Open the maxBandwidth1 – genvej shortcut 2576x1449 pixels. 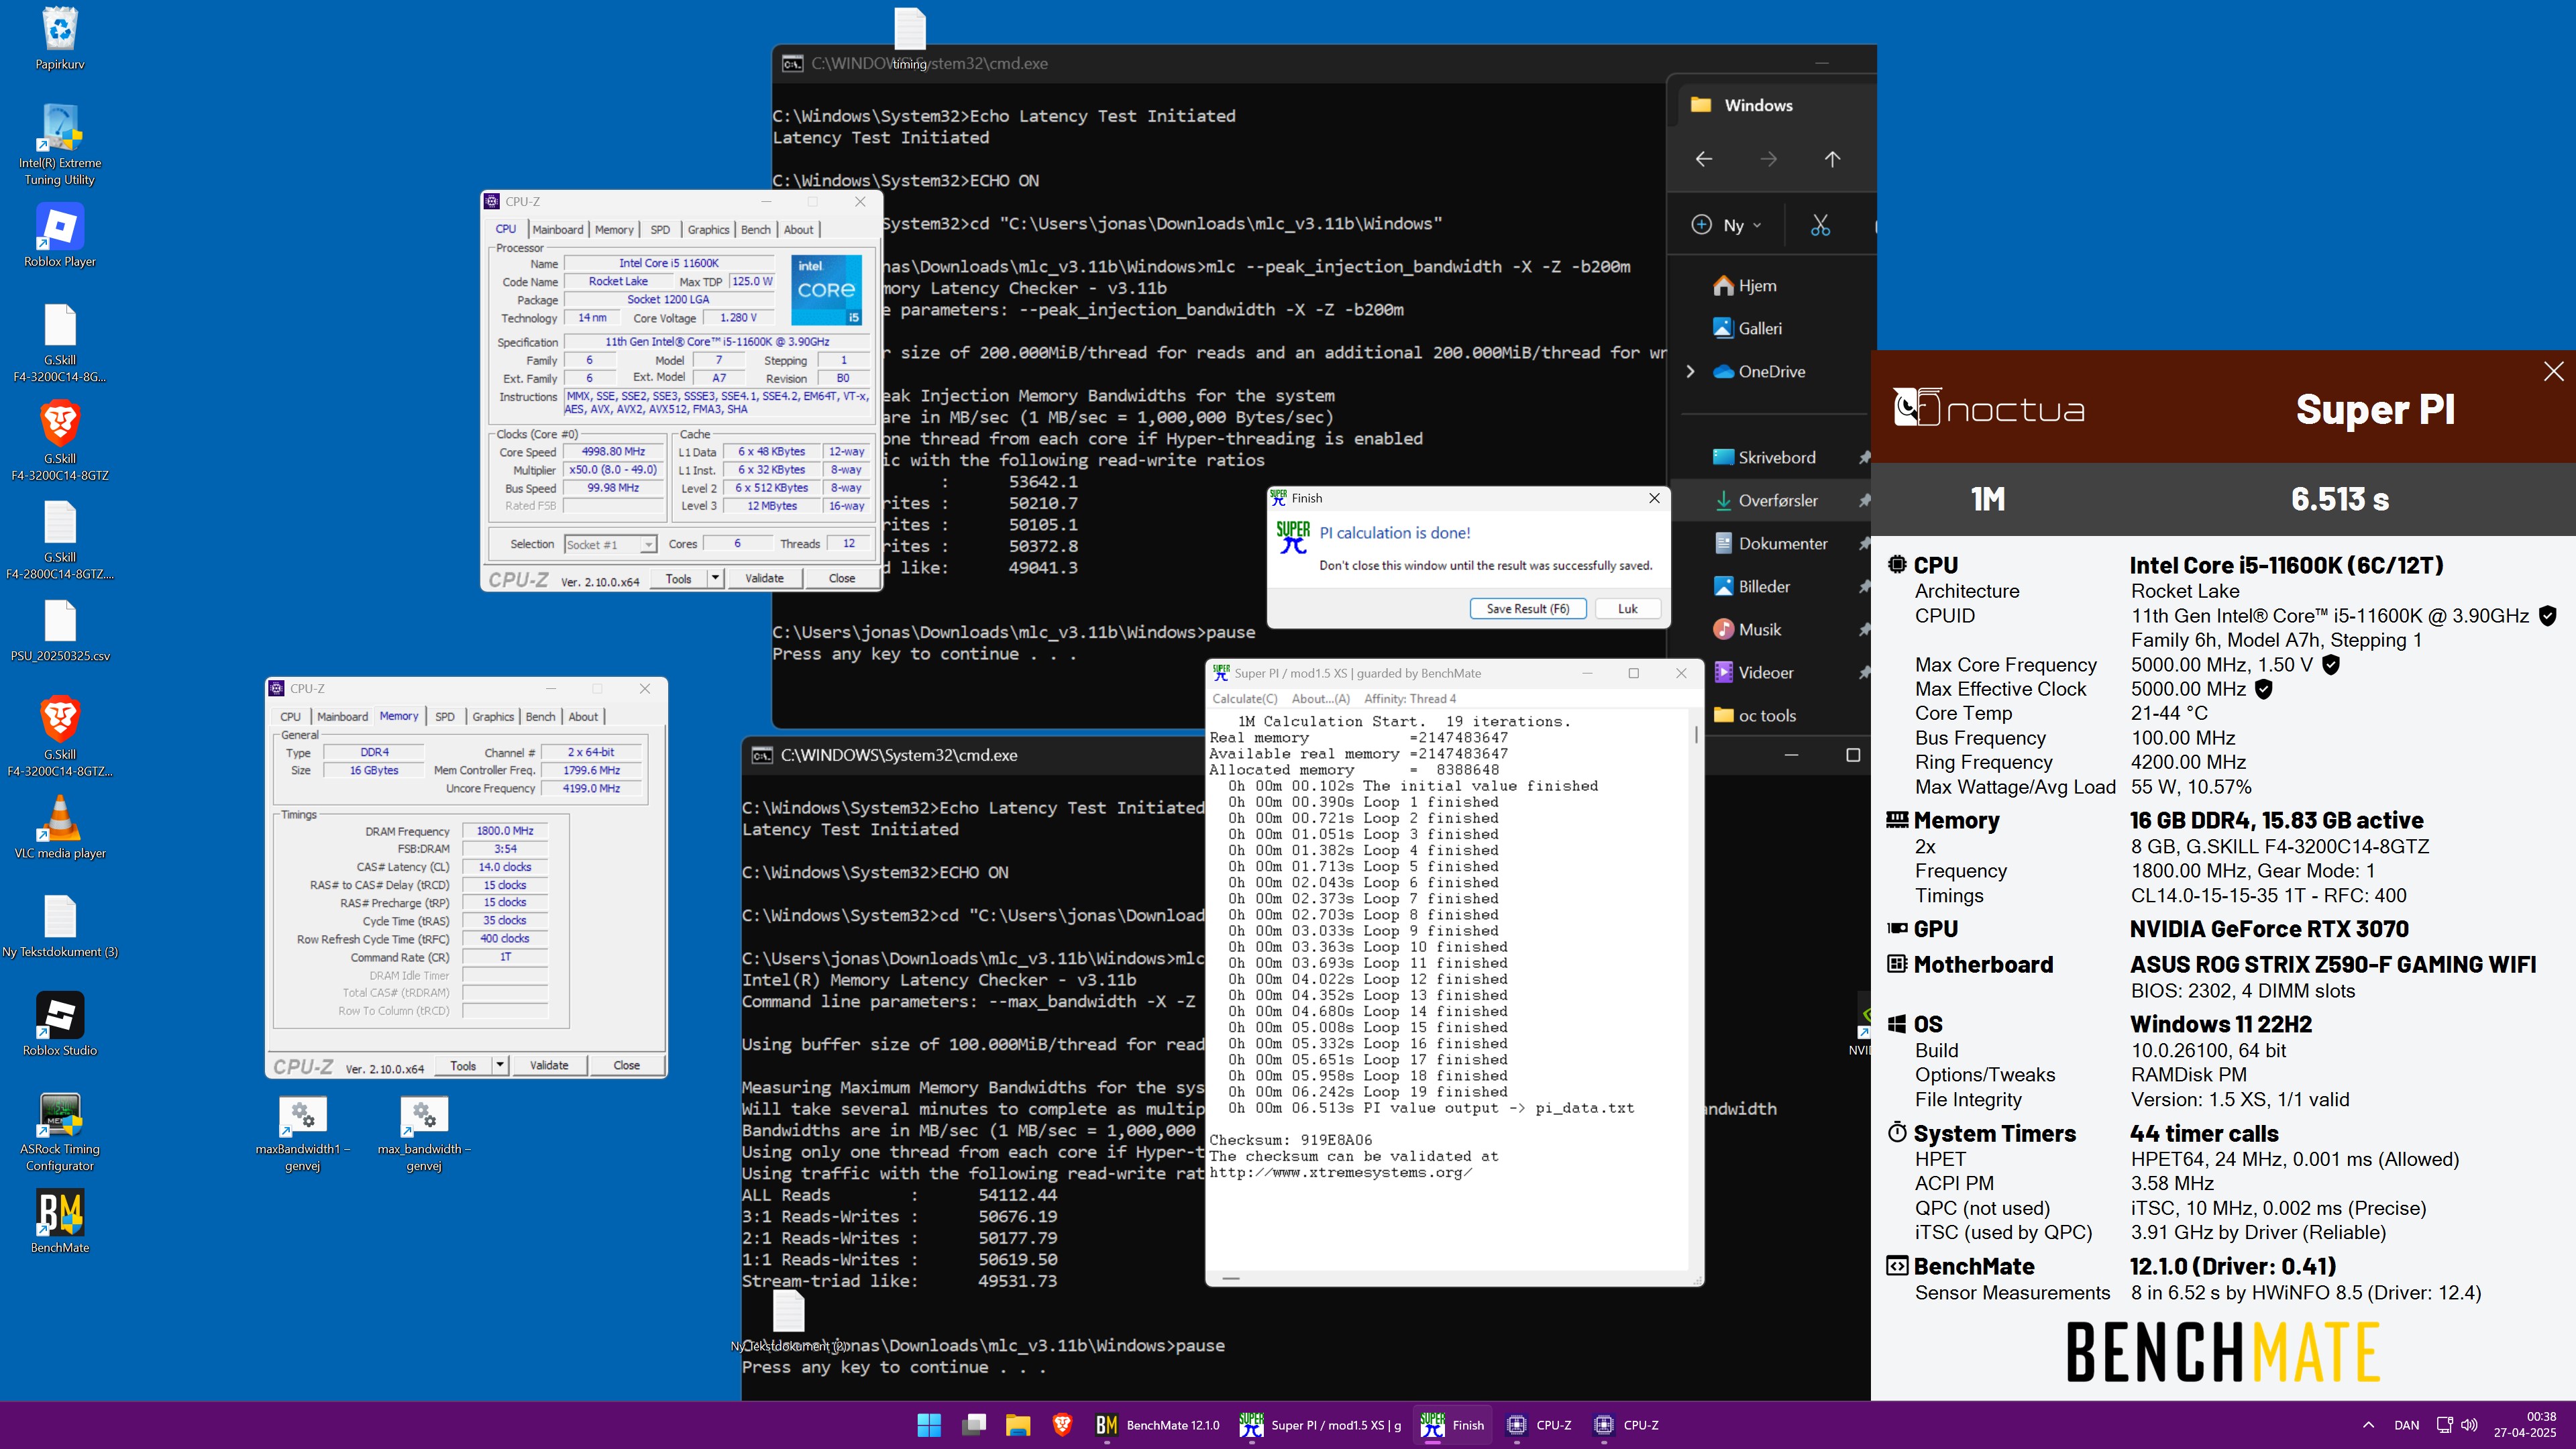click(x=303, y=1131)
